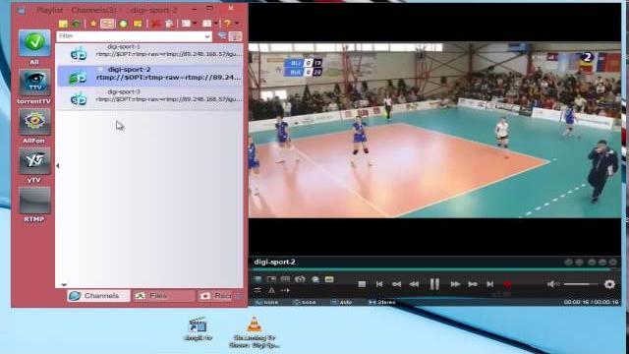Click the fast-forward double-arrow button
This screenshot has width=629, height=354.
click(x=455, y=284)
